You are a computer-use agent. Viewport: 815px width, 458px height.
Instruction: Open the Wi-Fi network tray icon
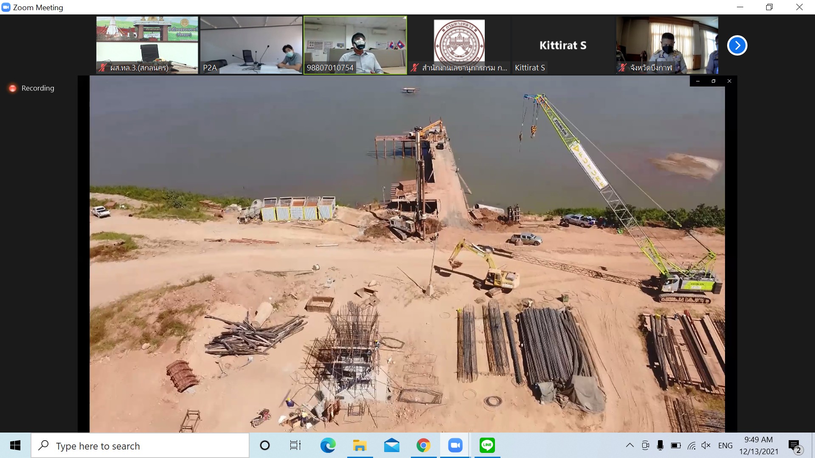coord(691,445)
